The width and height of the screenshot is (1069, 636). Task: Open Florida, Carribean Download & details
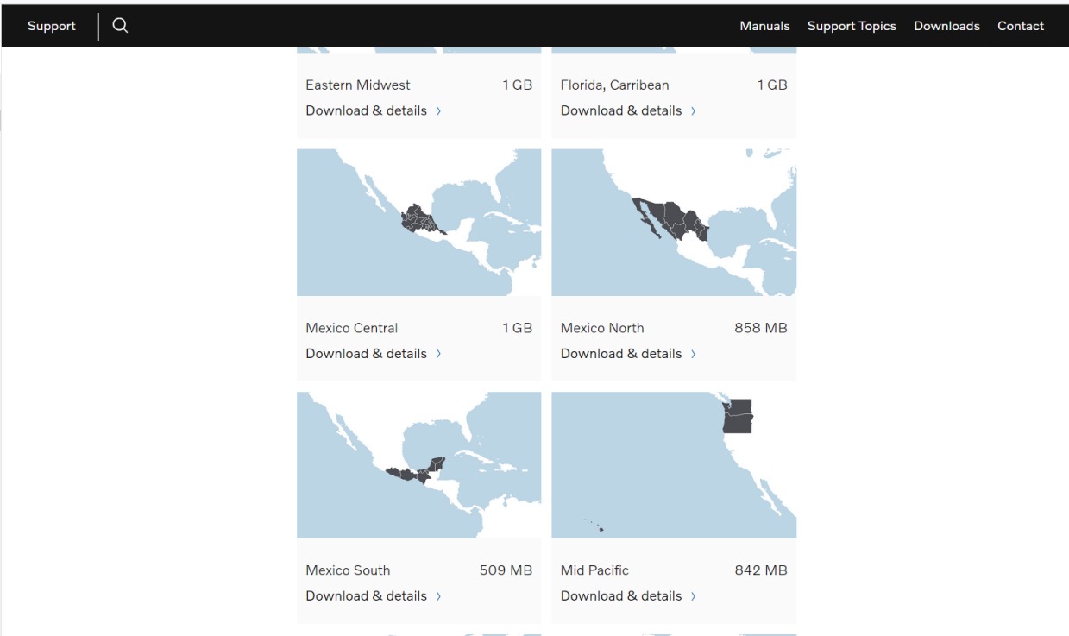[x=629, y=110]
